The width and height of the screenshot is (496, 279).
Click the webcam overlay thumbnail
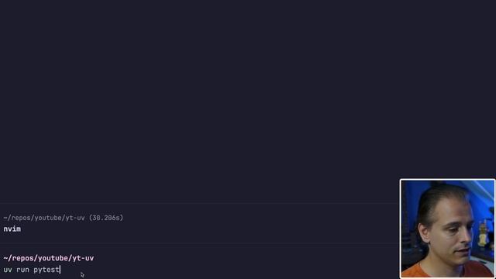(448, 229)
